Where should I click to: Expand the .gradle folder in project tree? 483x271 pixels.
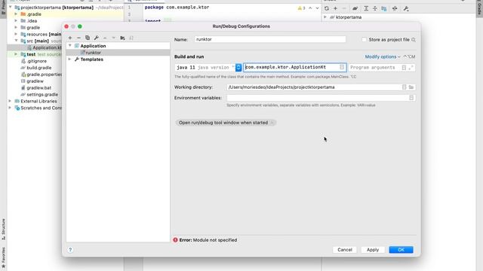[x=16, y=14]
